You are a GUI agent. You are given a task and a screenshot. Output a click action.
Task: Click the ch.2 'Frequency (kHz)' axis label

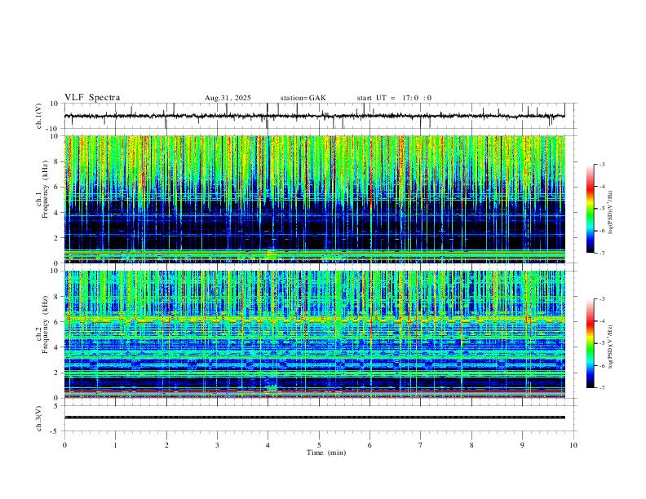[45, 324]
